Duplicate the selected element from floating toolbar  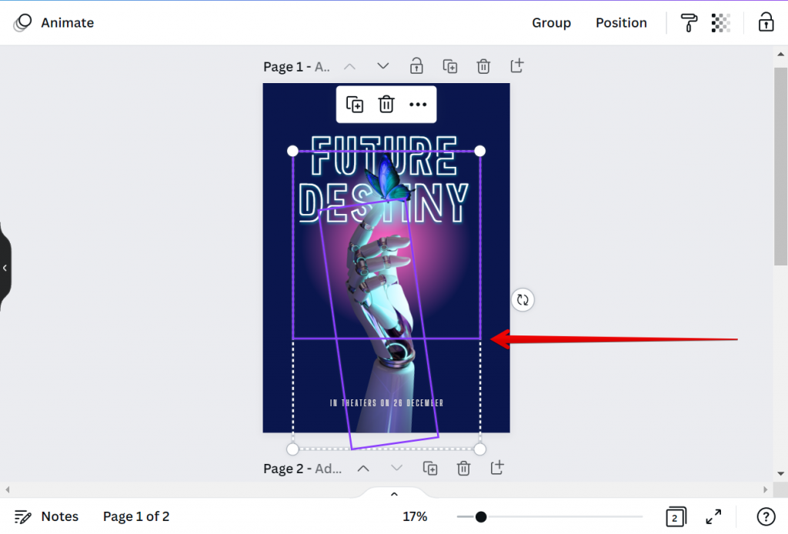click(x=355, y=105)
